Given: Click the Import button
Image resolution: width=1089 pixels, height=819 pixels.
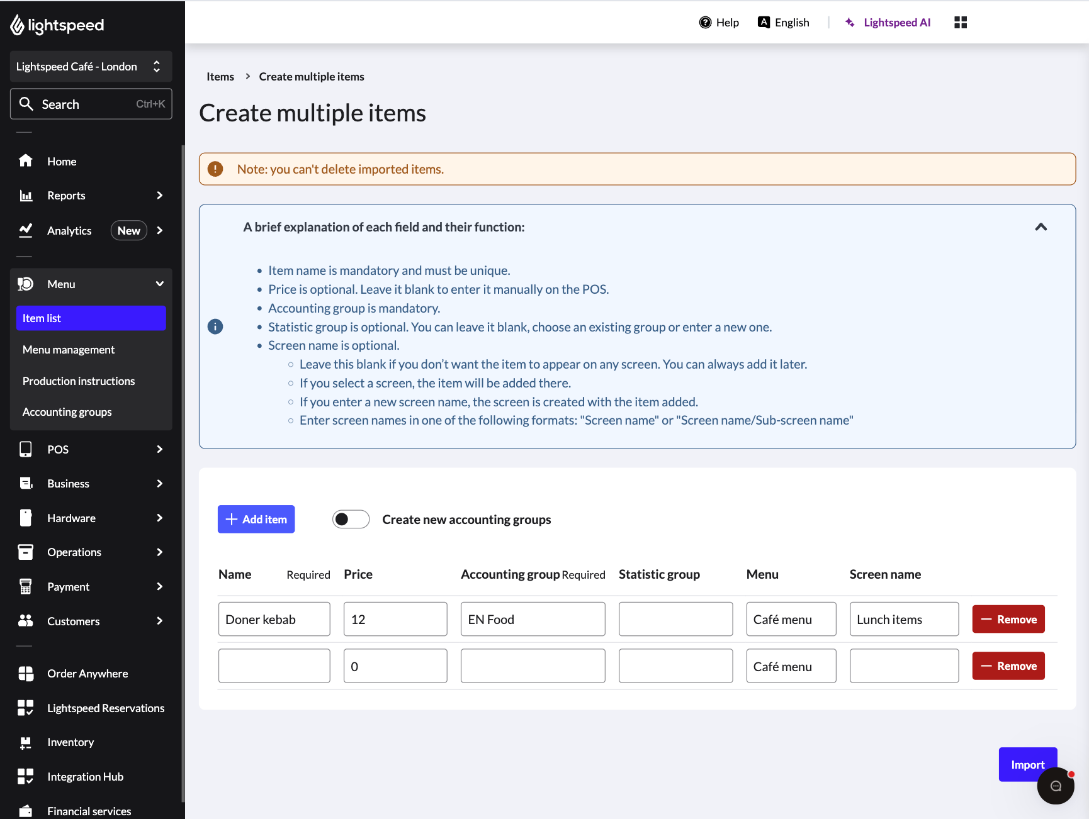Looking at the screenshot, I should click(x=1027, y=764).
